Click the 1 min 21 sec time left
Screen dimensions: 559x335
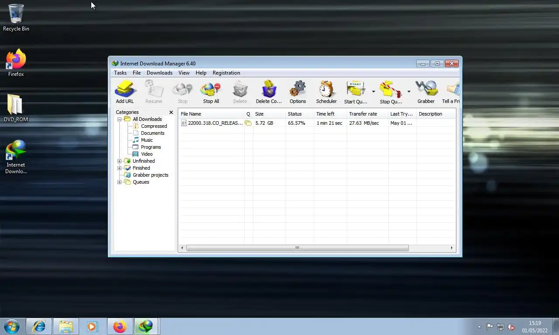(329, 123)
